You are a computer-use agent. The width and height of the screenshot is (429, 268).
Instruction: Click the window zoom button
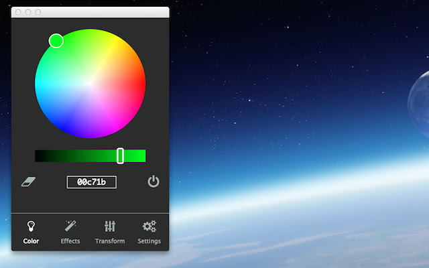[38, 12]
